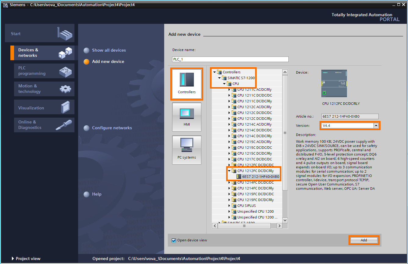408x264 pixels.
Task: Select CPU 1212FC DC/DC/DC tree item
Action: coord(255,165)
